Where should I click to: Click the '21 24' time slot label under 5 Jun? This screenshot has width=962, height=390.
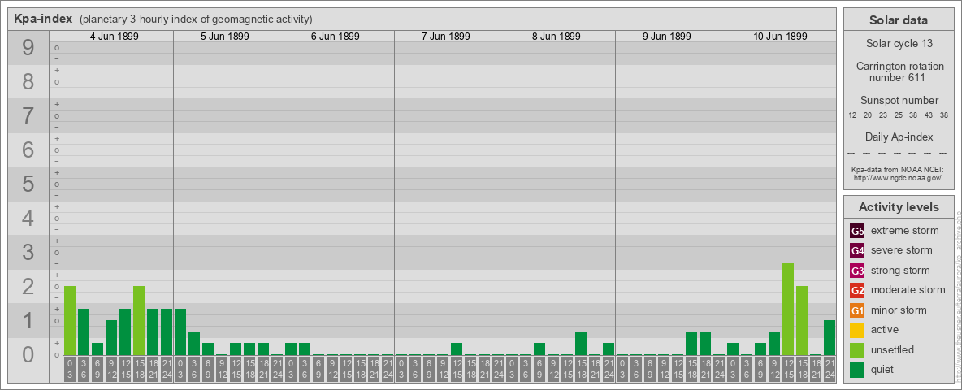(277, 370)
